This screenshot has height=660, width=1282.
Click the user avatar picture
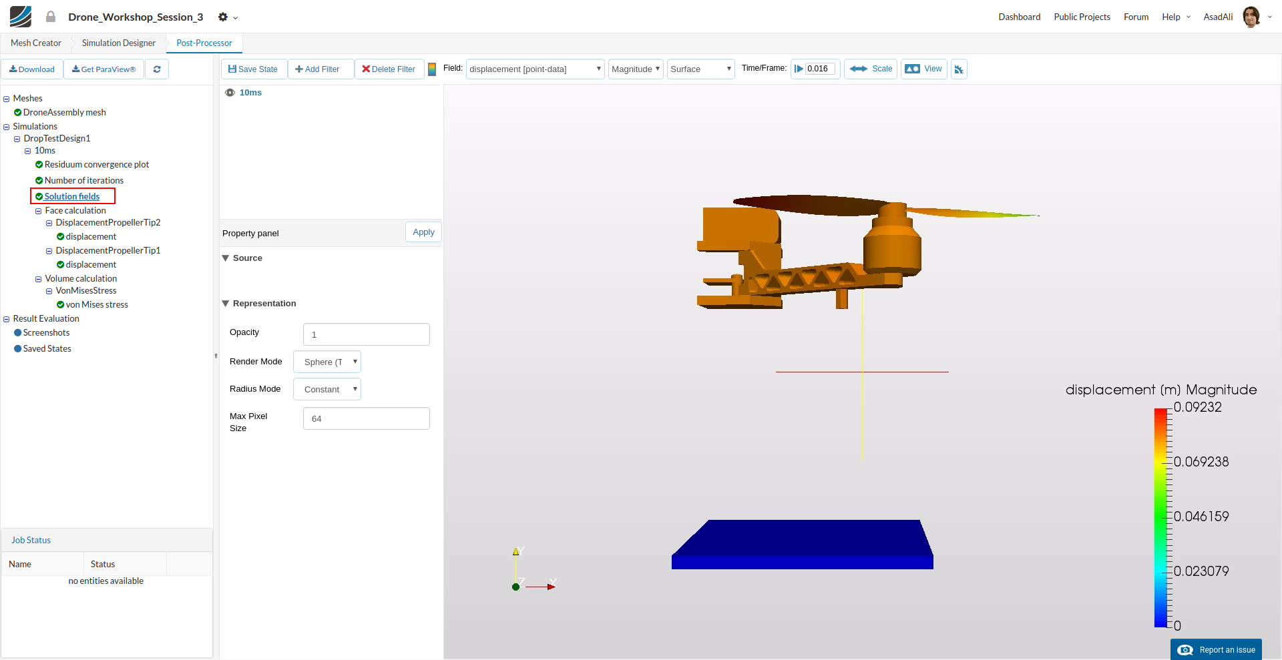coord(1251,17)
